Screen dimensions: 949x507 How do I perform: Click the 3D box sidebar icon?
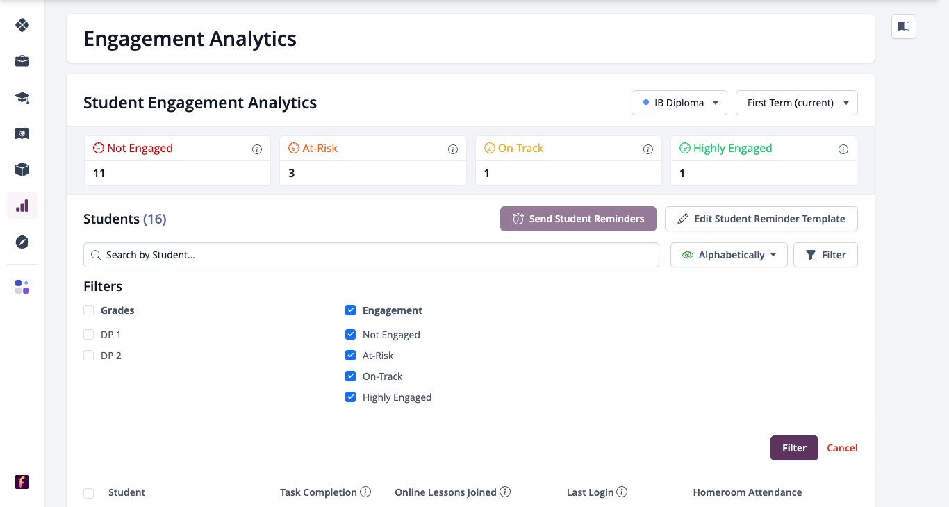[x=22, y=169]
